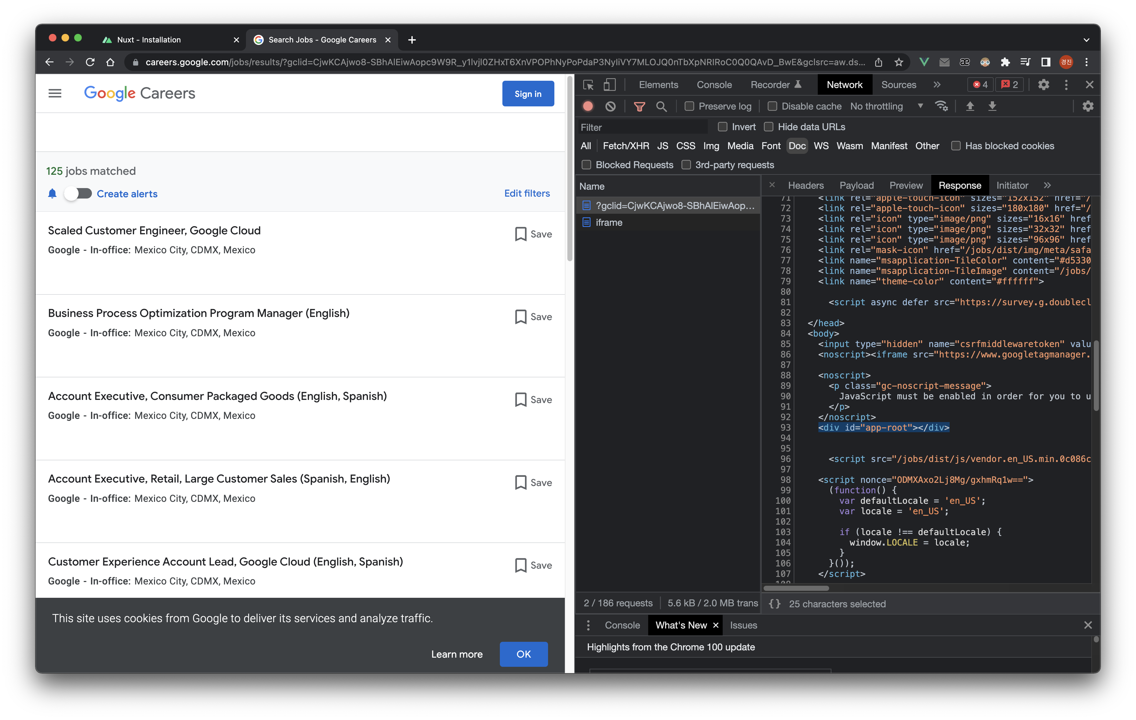Toggle the device toolbar emulation icon
Image resolution: width=1136 pixels, height=720 pixels.
(x=609, y=84)
